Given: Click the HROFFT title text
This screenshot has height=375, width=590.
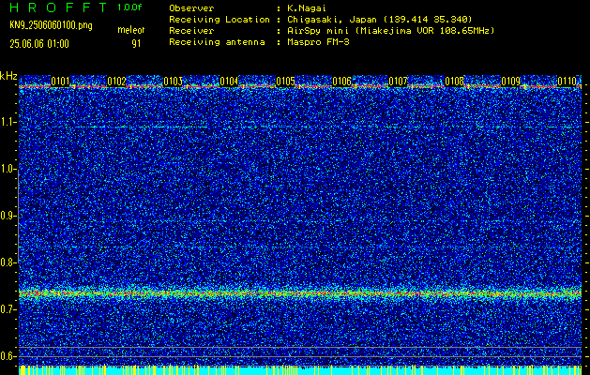Looking at the screenshot, I should click(x=59, y=7).
